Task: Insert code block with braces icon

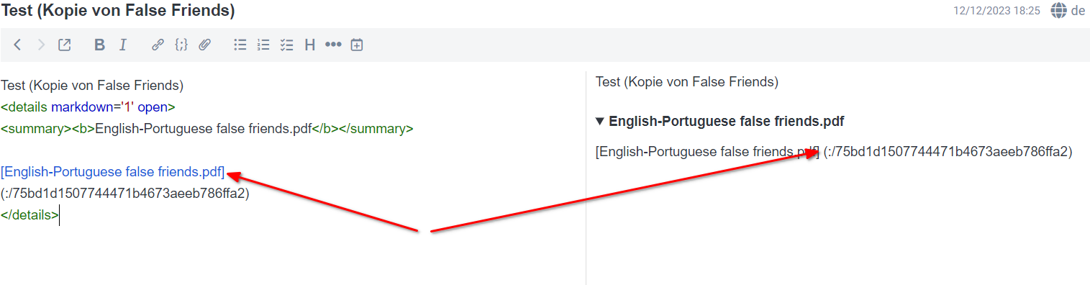Action: click(x=181, y=45)
